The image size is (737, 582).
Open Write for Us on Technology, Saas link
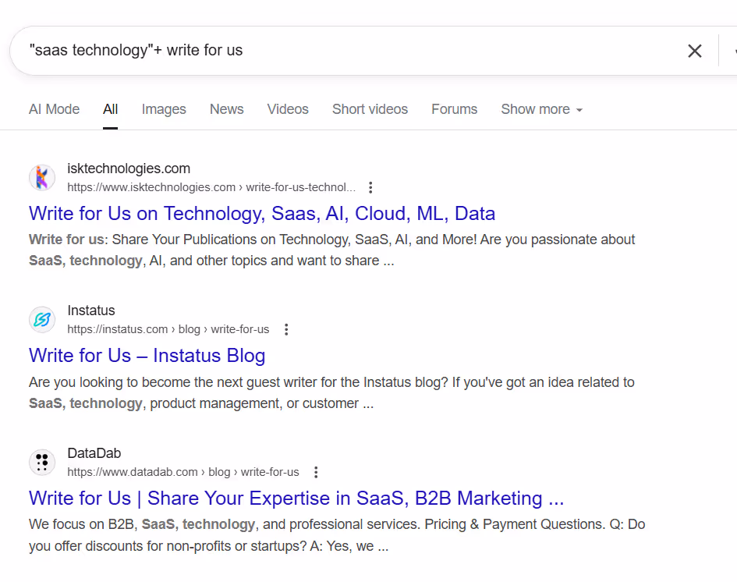point(262,214)
